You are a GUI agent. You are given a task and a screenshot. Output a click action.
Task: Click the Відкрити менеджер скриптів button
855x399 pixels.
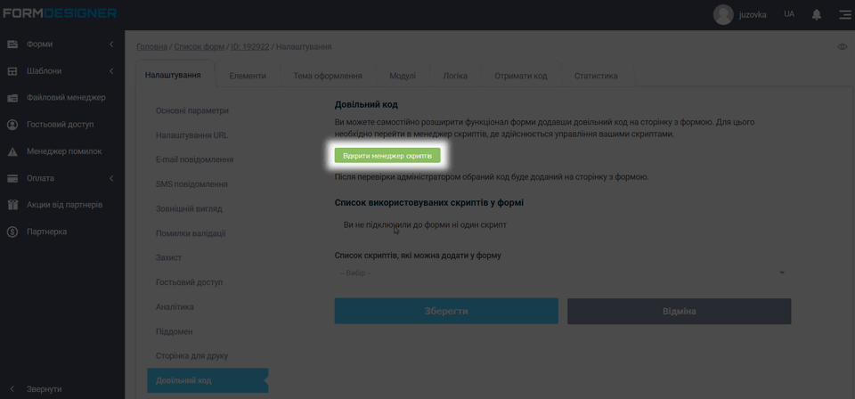(x=387, y=156)
